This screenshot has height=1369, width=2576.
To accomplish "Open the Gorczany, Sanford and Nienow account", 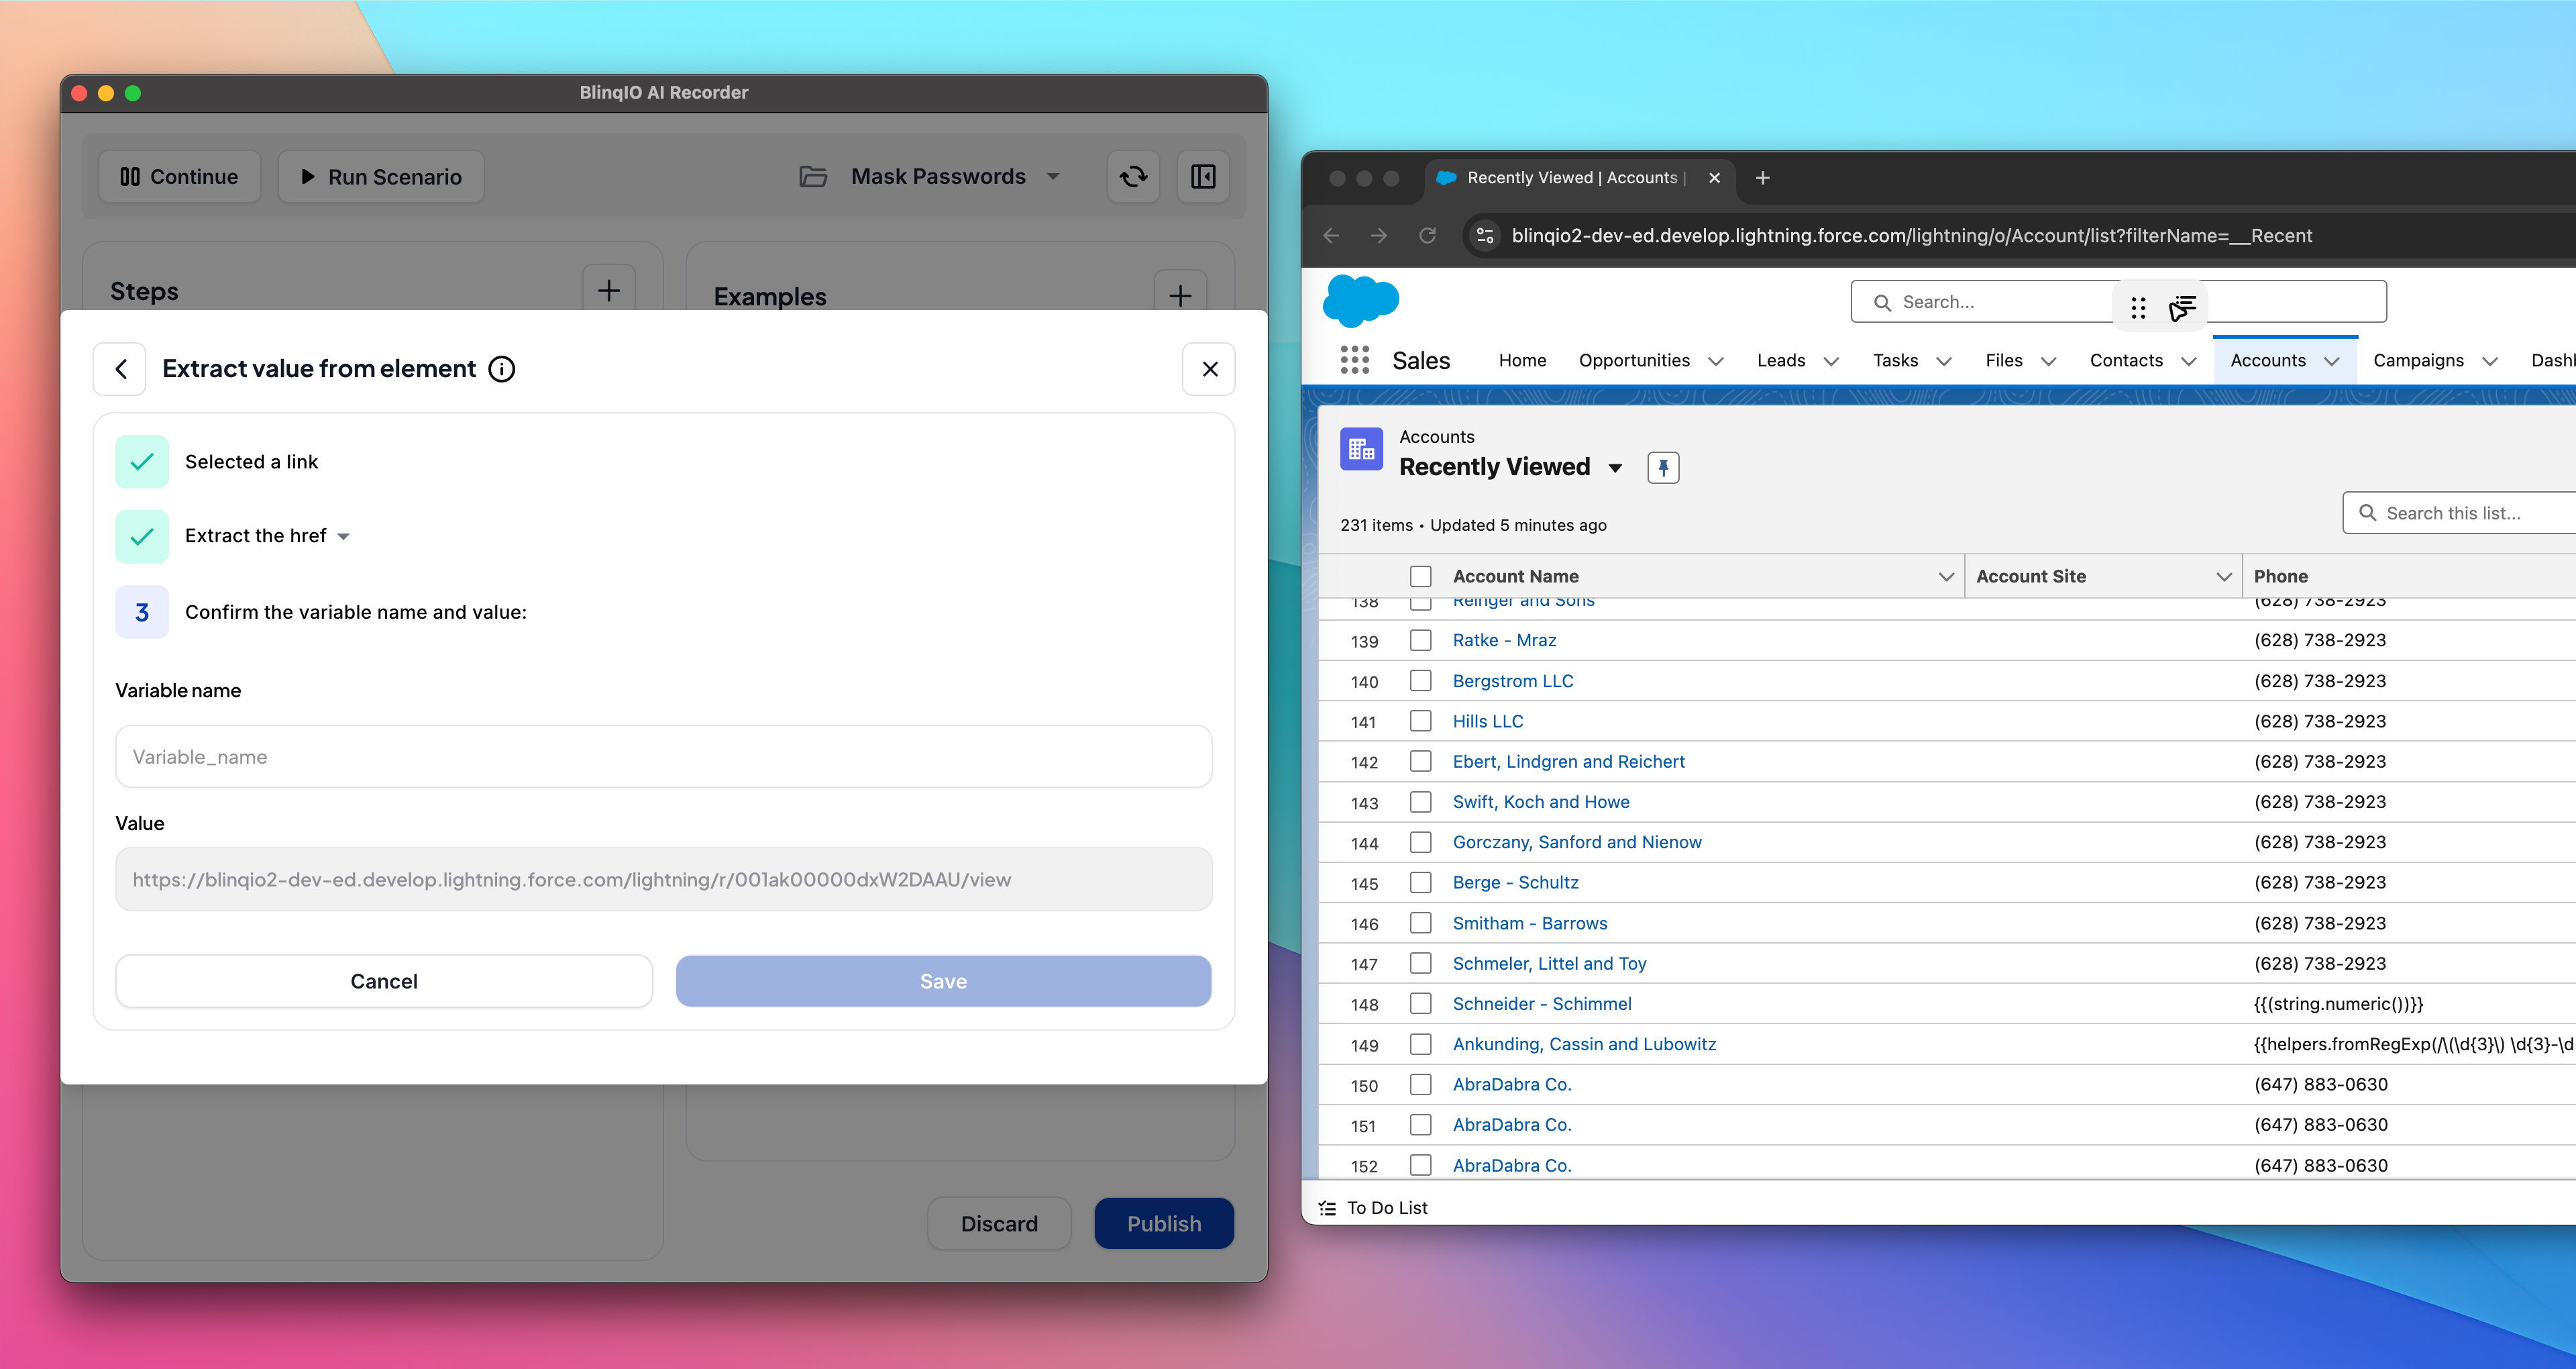I will click(x=1577, y=843).
